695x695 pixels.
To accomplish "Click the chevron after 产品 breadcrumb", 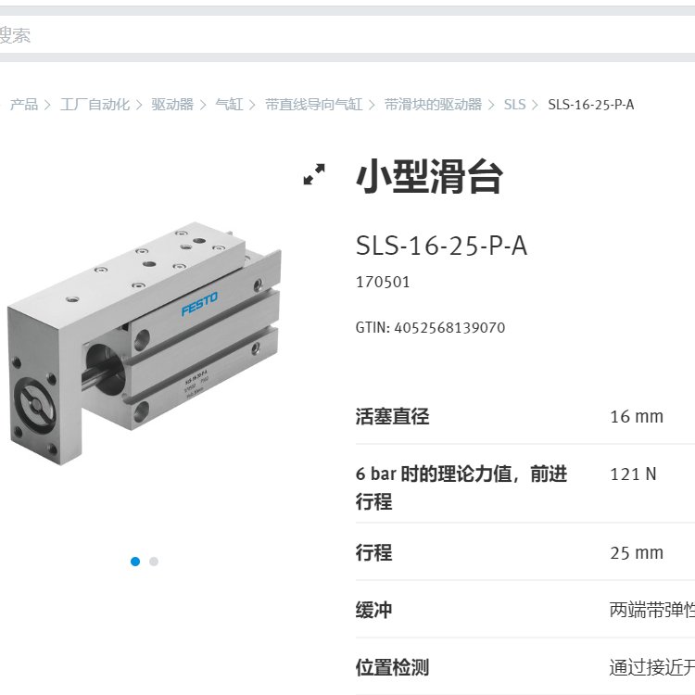I will [48, 105].
